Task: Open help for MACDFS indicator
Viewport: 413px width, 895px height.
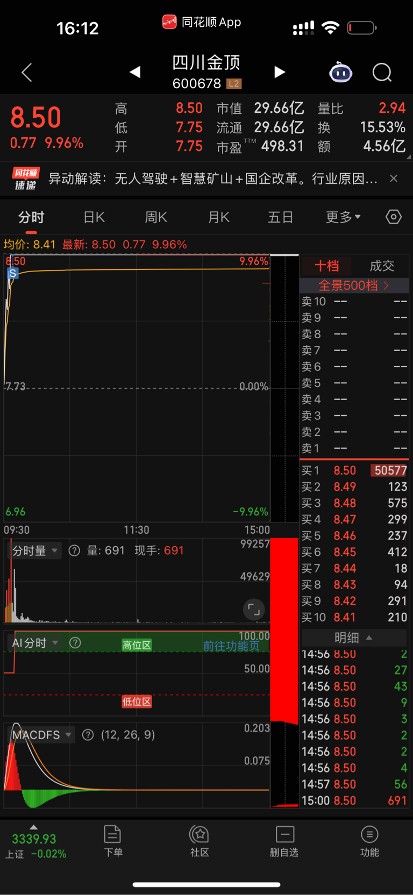Action: [x=88, y=735]
